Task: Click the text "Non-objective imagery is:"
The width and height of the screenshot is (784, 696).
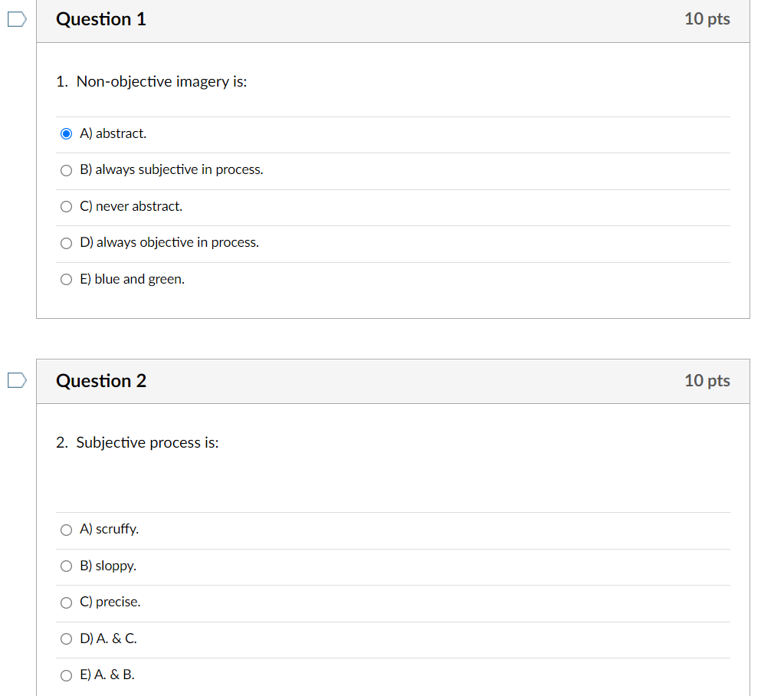Action: tap(161, 81)
